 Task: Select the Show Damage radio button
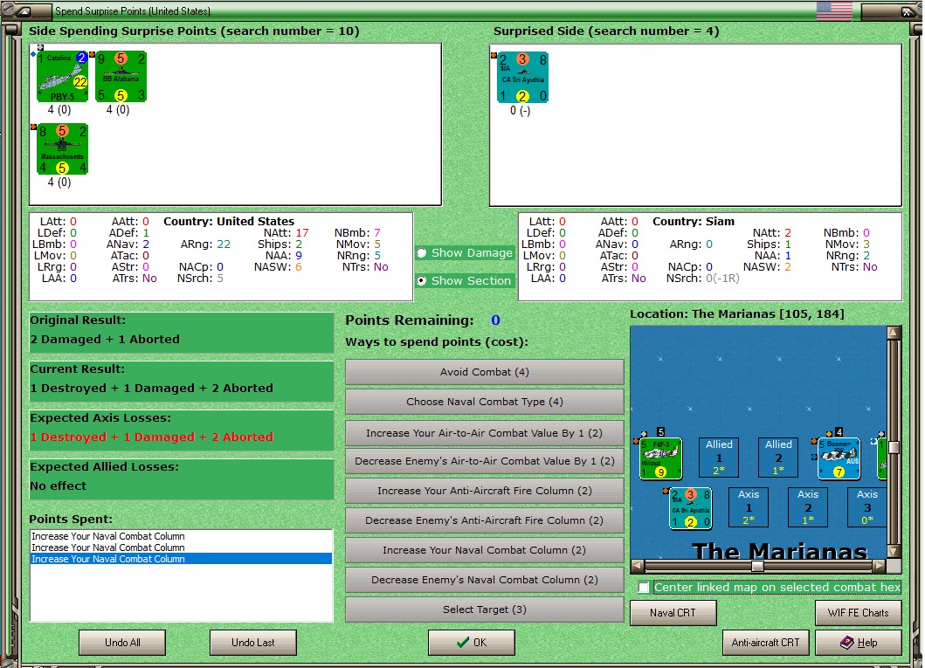pos(422,253)
